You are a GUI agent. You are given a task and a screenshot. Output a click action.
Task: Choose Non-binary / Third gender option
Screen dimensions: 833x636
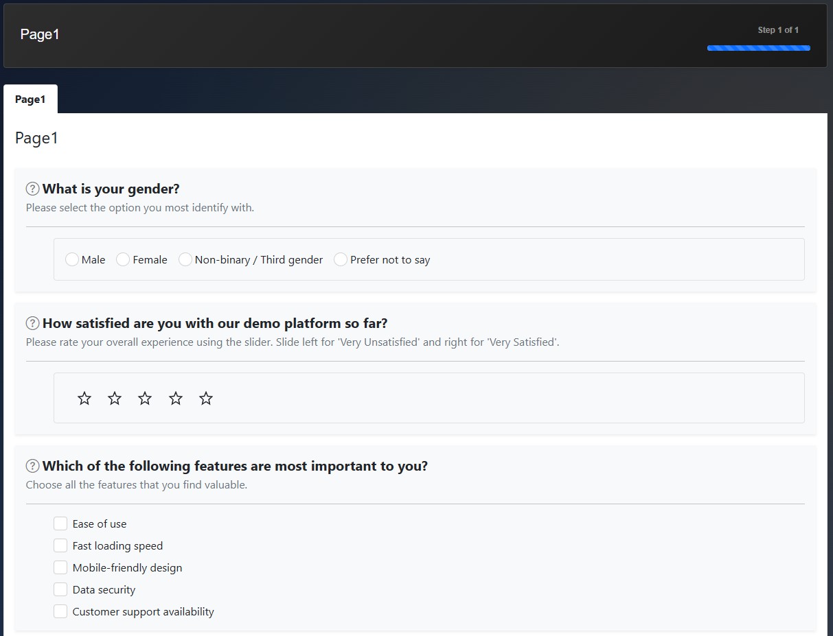[x=185, y=259]
